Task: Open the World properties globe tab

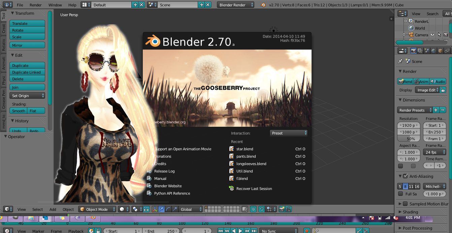Action: (x=433, y=51)
